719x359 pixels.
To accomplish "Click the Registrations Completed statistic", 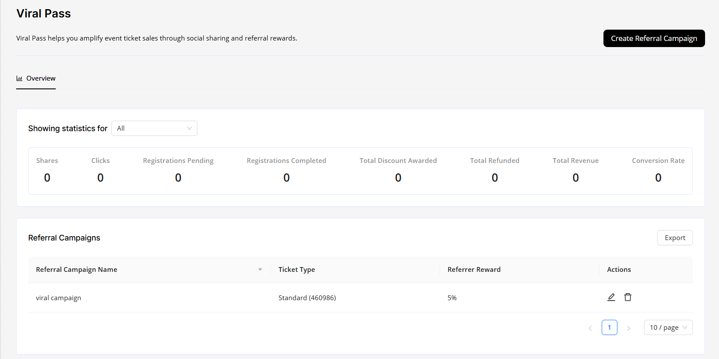I will [286, 170].
